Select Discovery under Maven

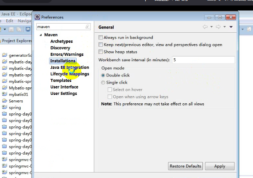[60, 48]
